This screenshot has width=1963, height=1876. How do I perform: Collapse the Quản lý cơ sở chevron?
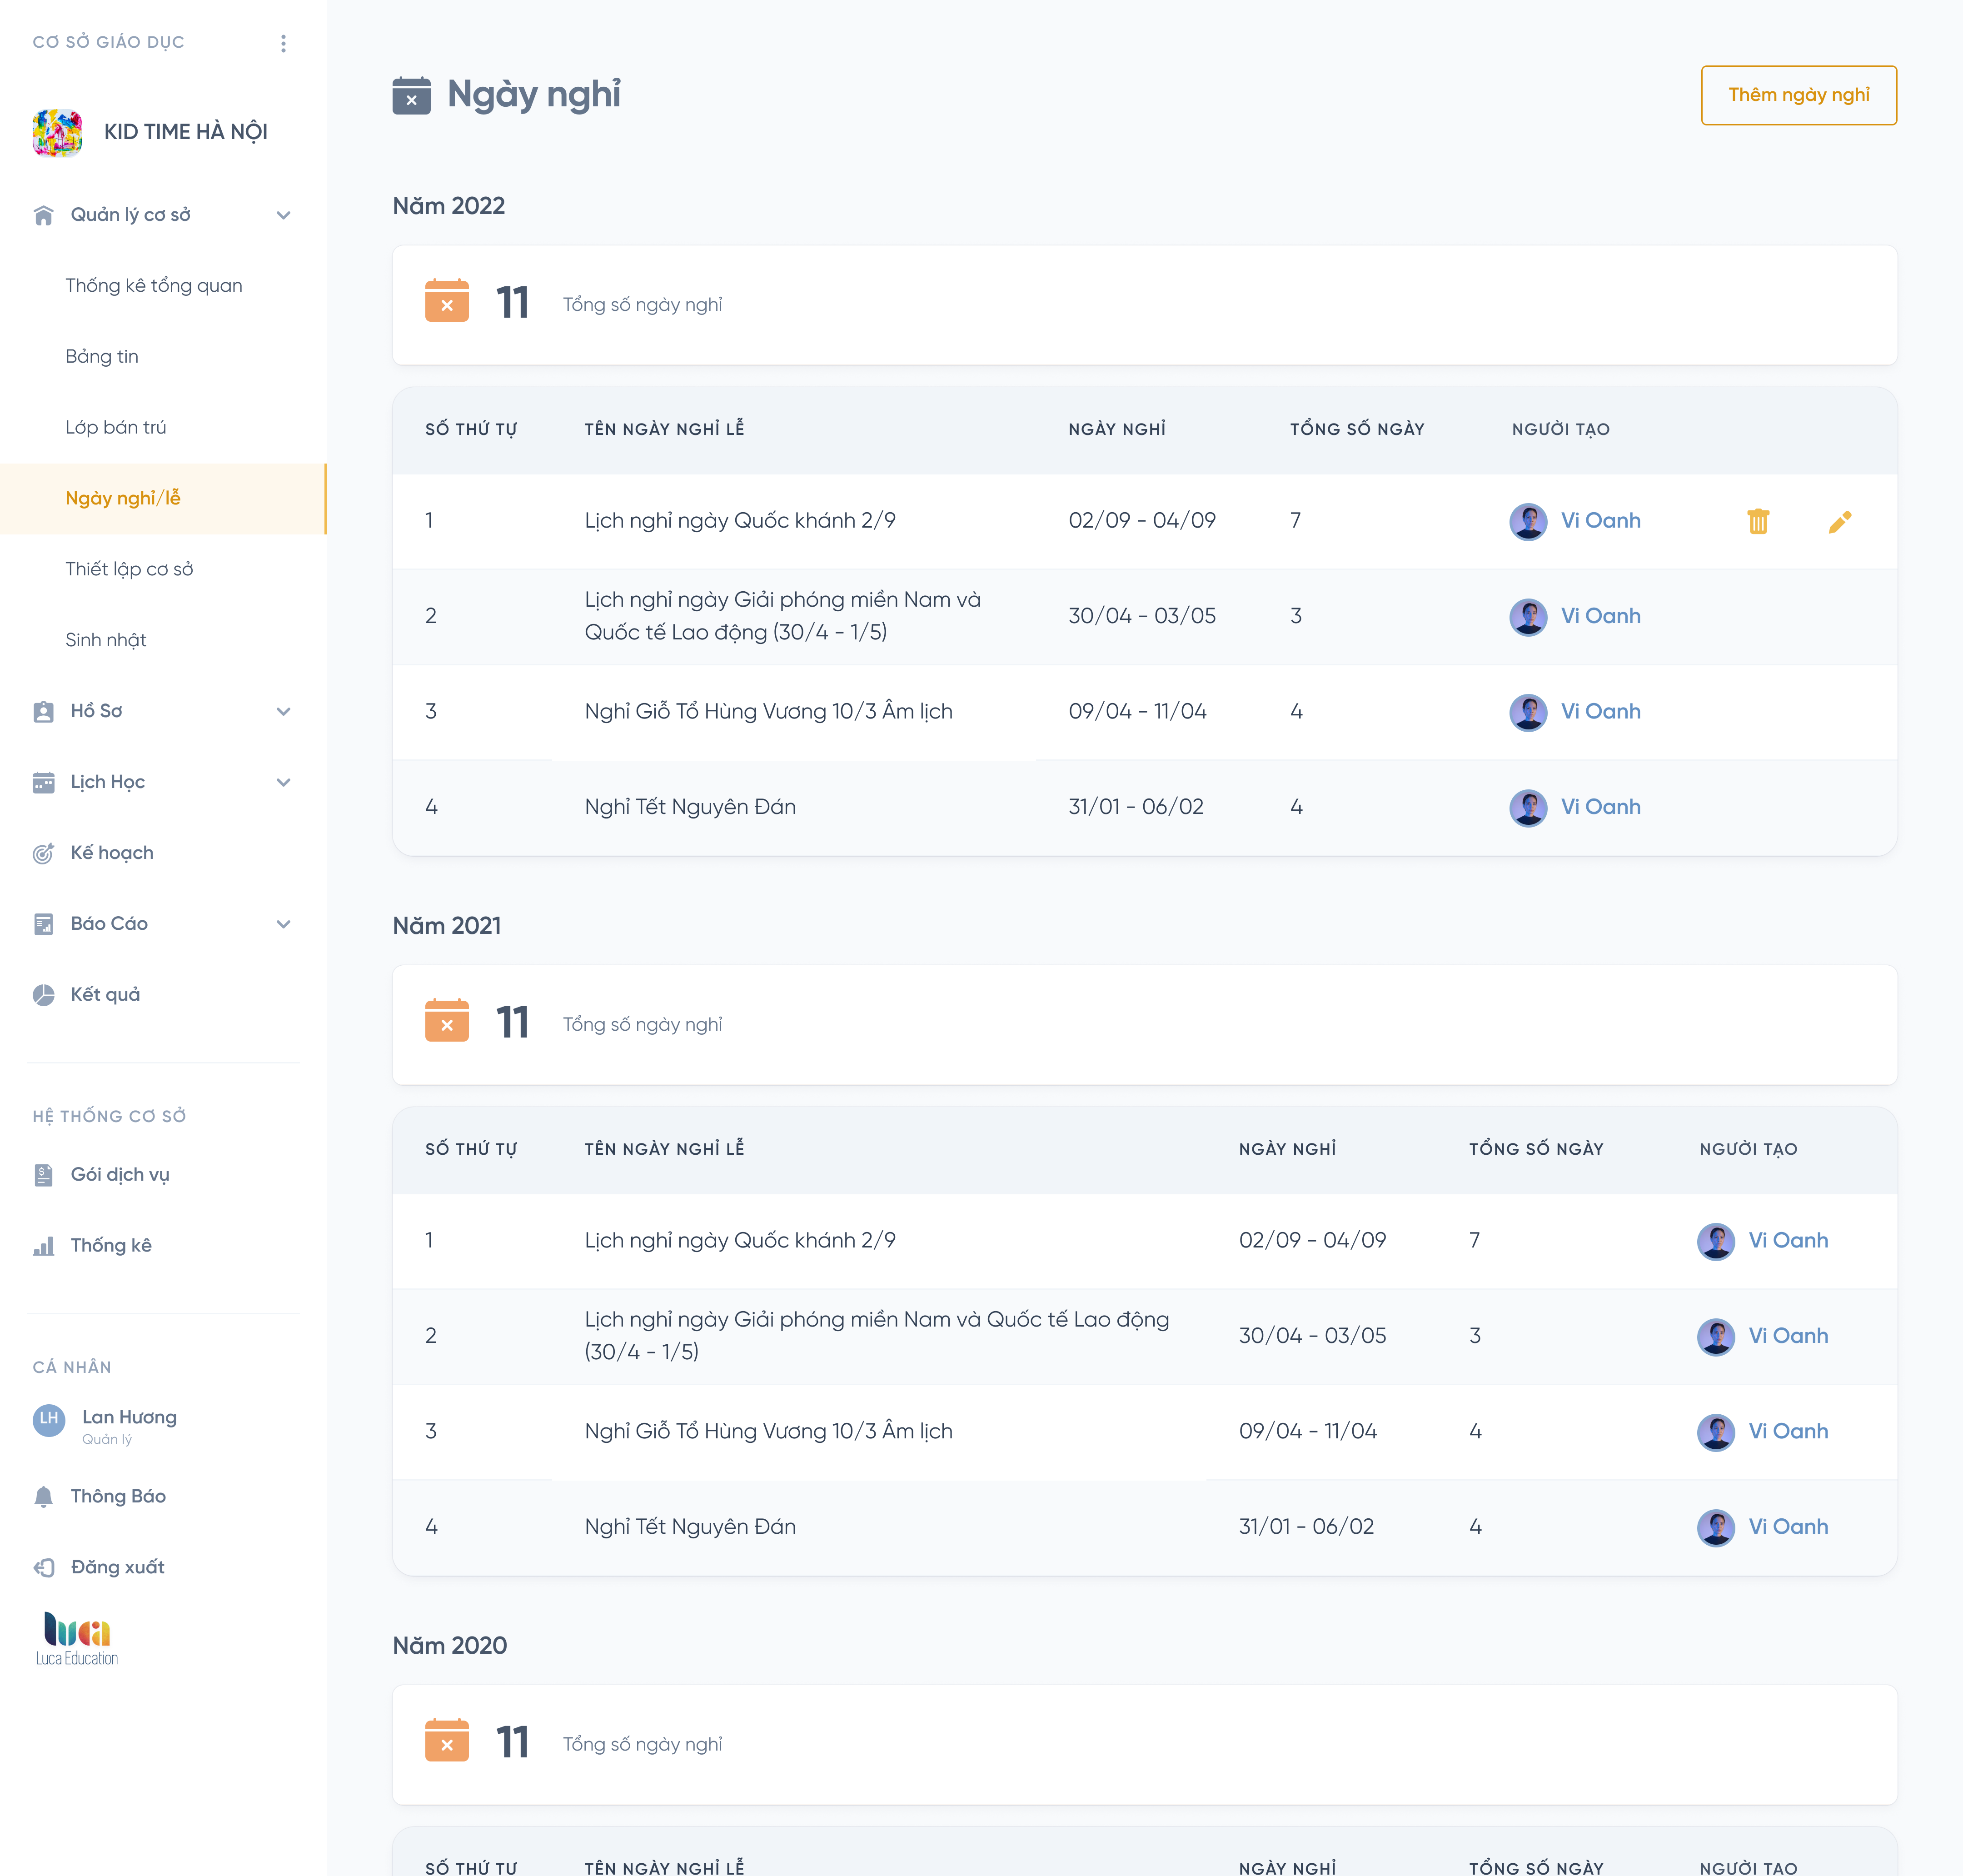(283, 215)
